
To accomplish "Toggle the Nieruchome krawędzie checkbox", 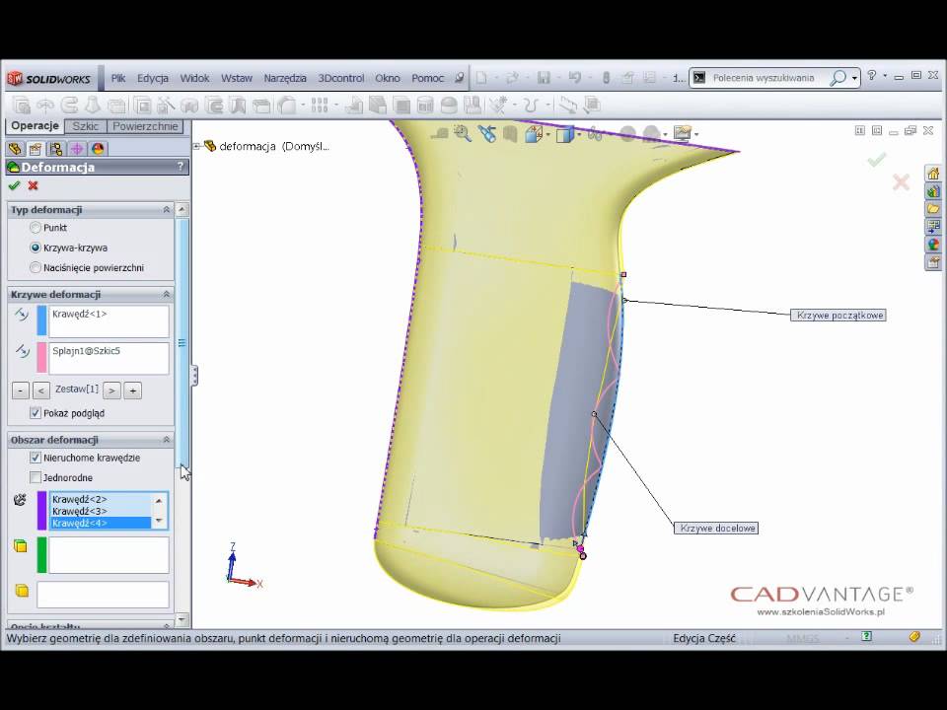I will [36, 458].
